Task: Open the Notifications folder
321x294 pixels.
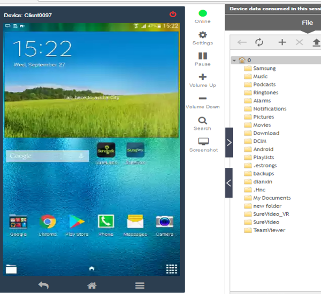Action: [x=265, y=109]
